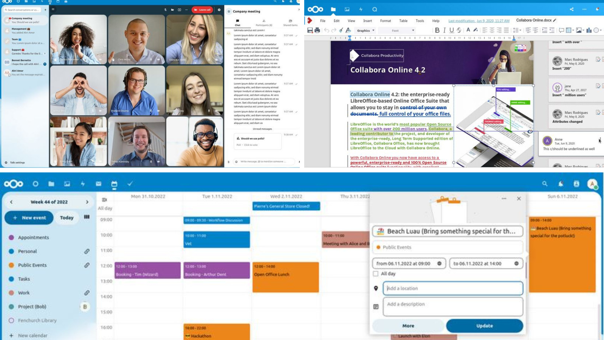The height and width of the screenshot is (340, 604).
Task: Open Tasks checkmark app in Calendar header
Action: click(x=130, y=183)
